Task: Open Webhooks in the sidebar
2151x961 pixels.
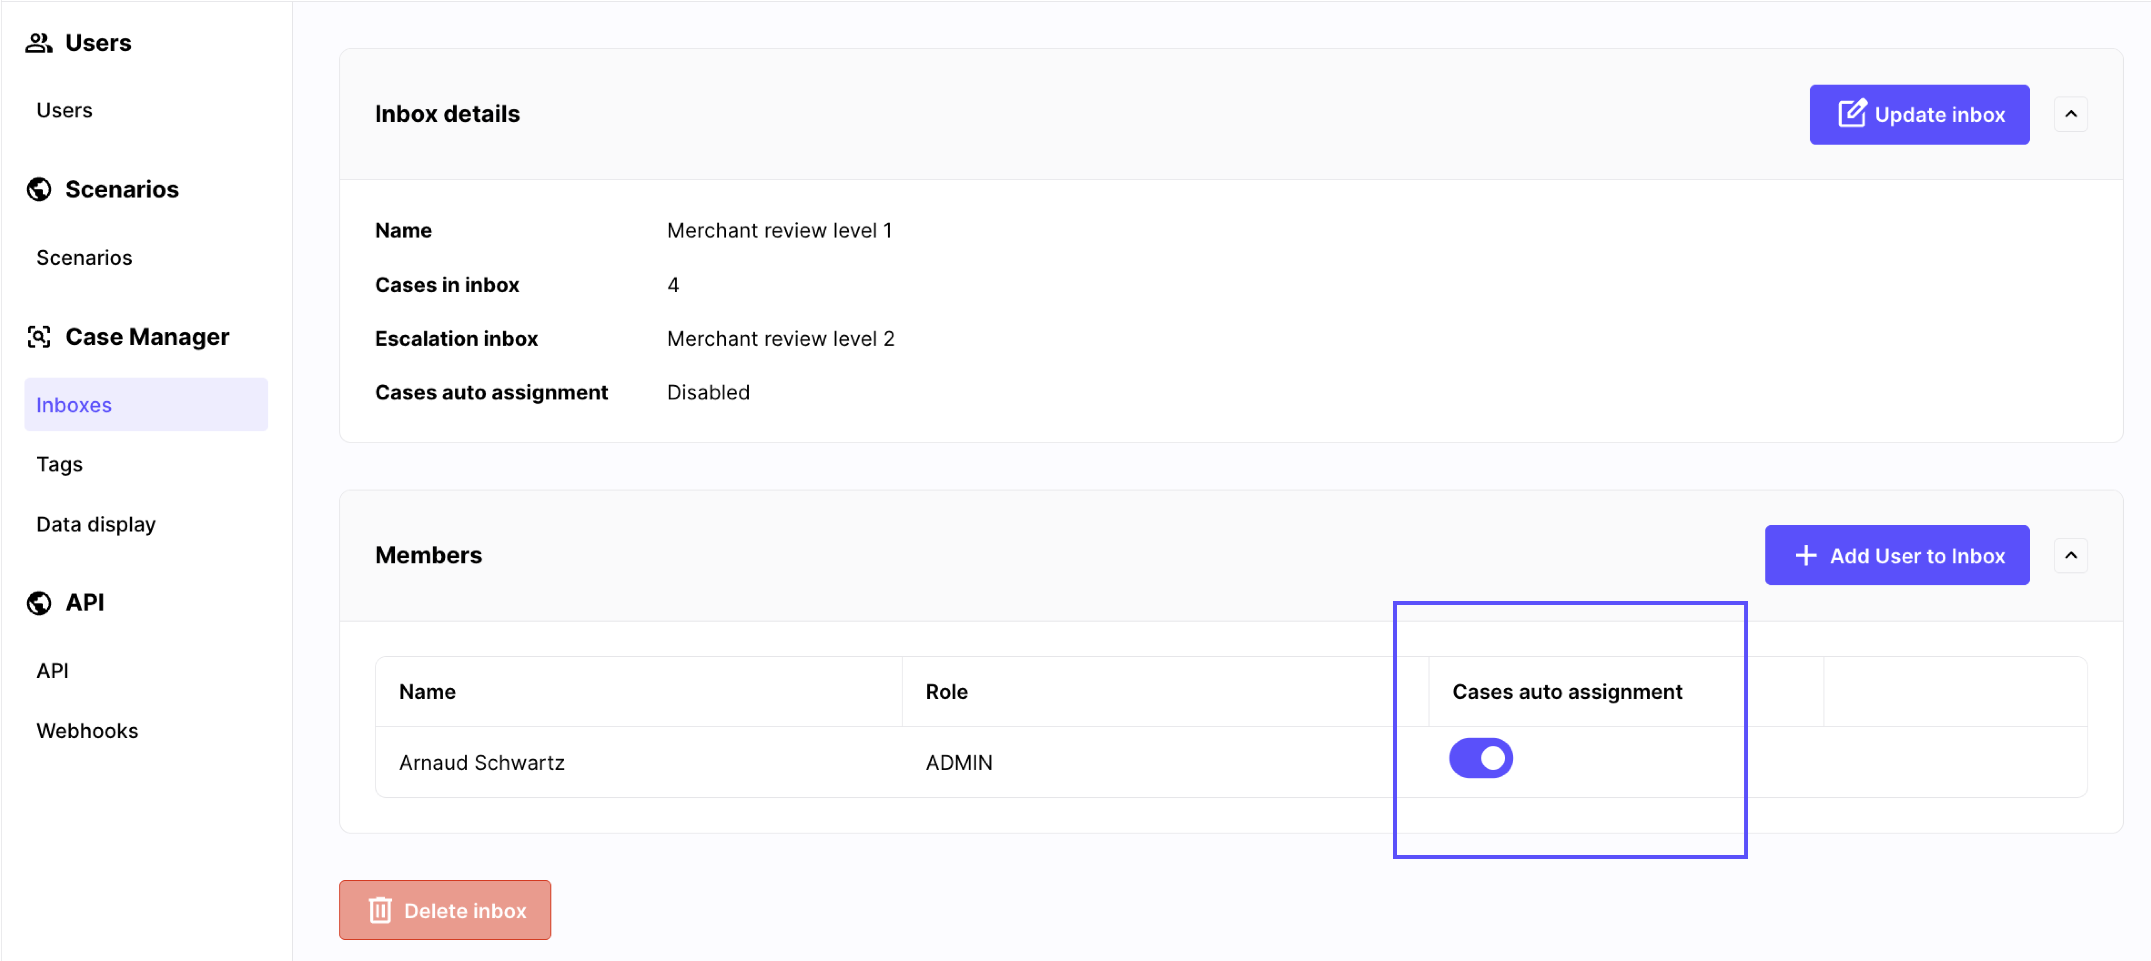Action: pyautogui.click(x=88, y=731)
